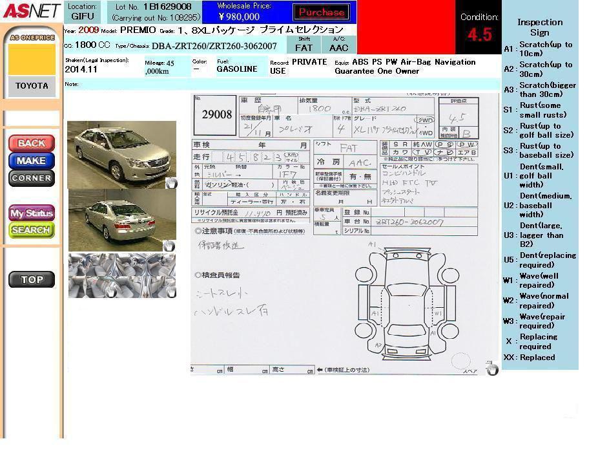
Task: Click the Condition 4.5 score box
Action: [x=479, y=28]
